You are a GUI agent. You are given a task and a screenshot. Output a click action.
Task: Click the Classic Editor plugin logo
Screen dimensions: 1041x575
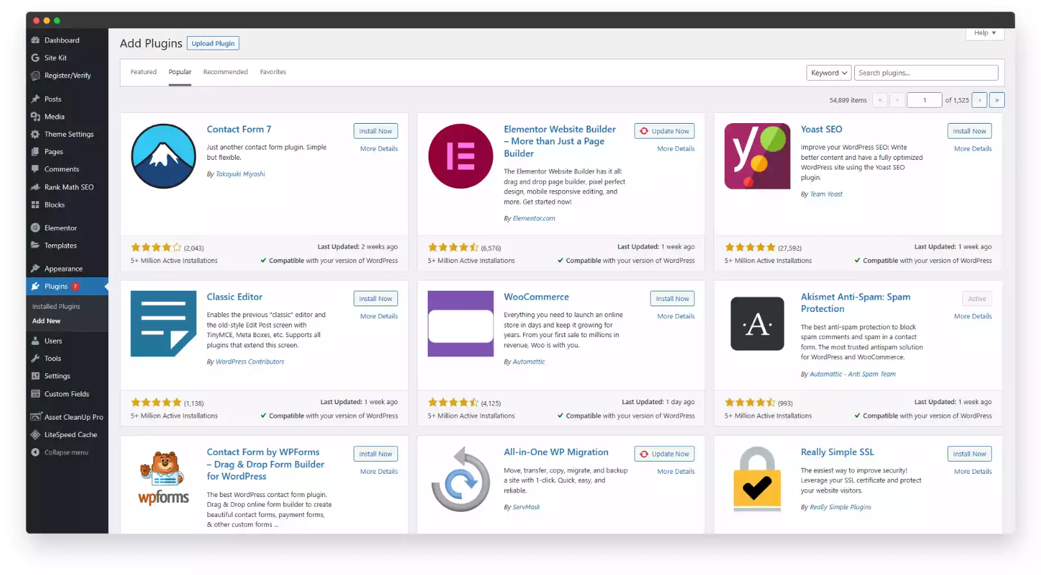point(164,324)
